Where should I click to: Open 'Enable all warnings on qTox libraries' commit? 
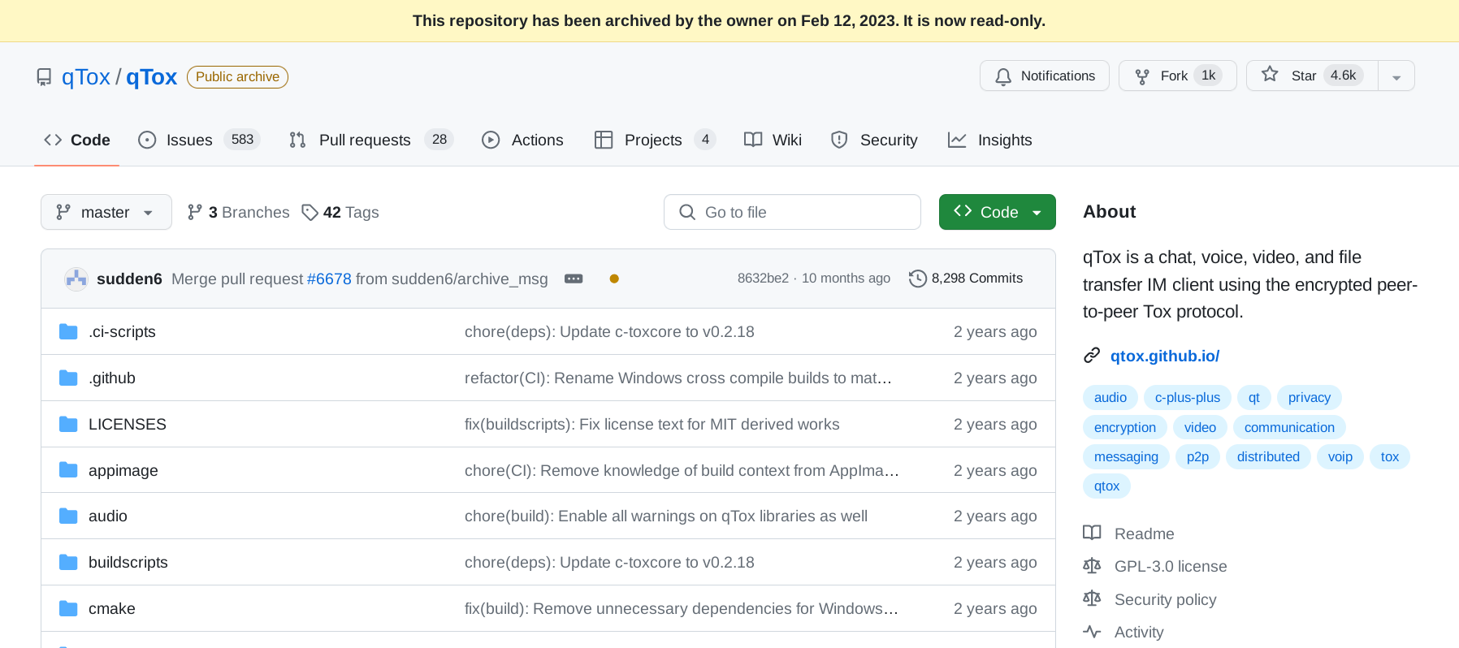[666, 516]
